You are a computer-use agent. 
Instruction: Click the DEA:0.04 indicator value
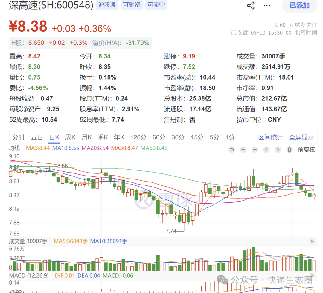(89, 275)
